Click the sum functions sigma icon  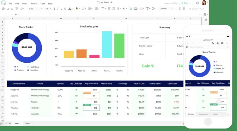point(154,9)
